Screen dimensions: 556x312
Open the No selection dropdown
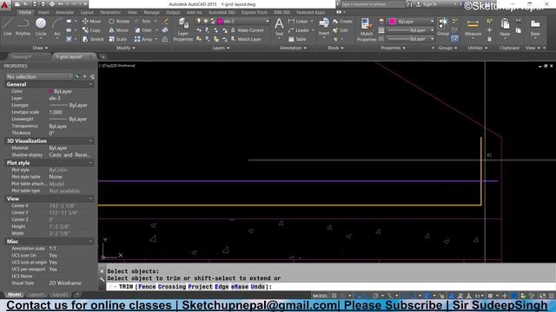click(38, 76)
